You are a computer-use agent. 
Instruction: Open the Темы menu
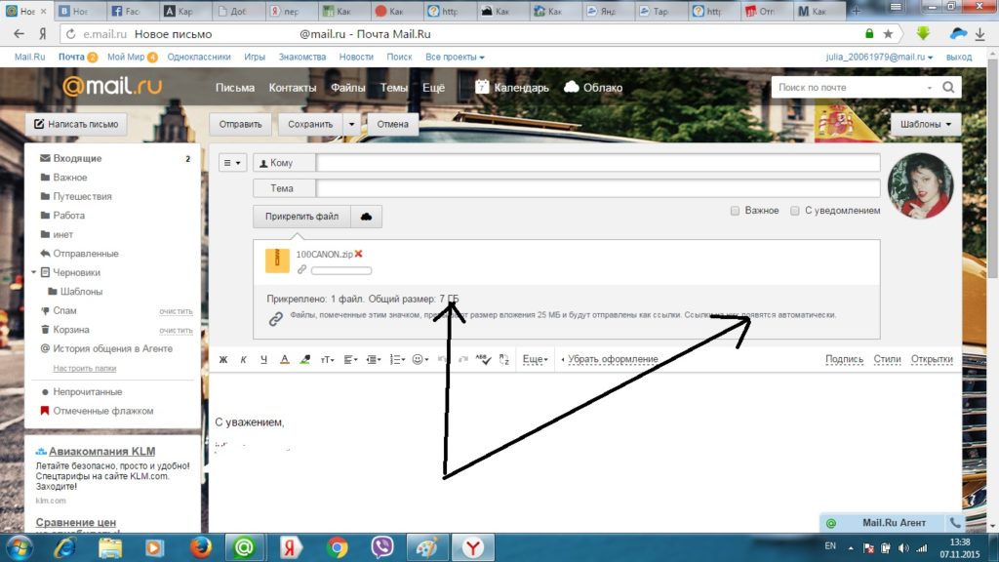pos(394,88)
